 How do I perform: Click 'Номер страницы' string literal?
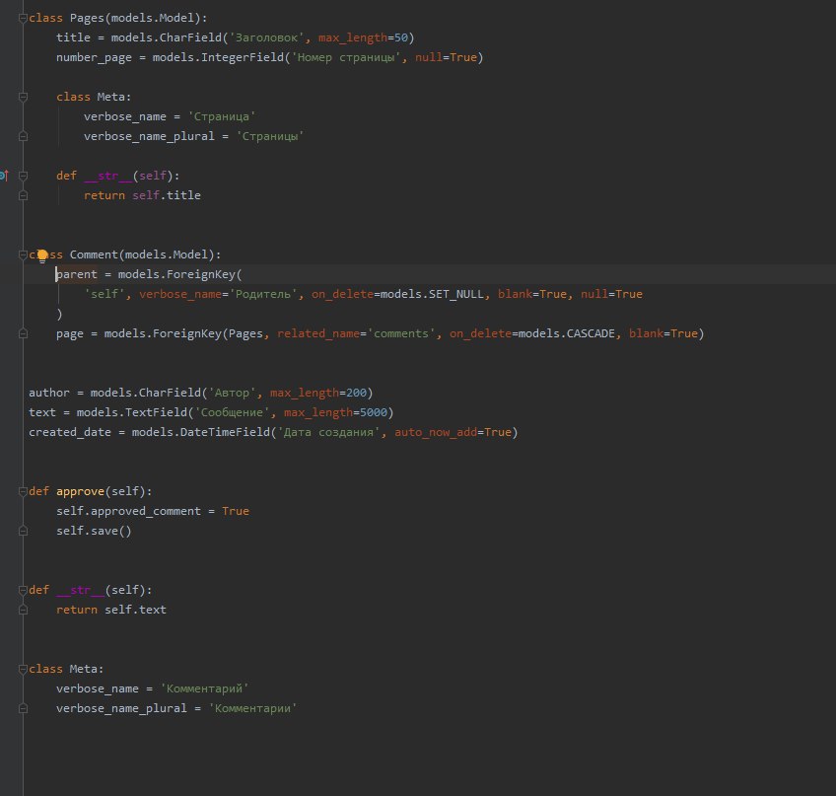pyautogui.click(x=346, y=57)
